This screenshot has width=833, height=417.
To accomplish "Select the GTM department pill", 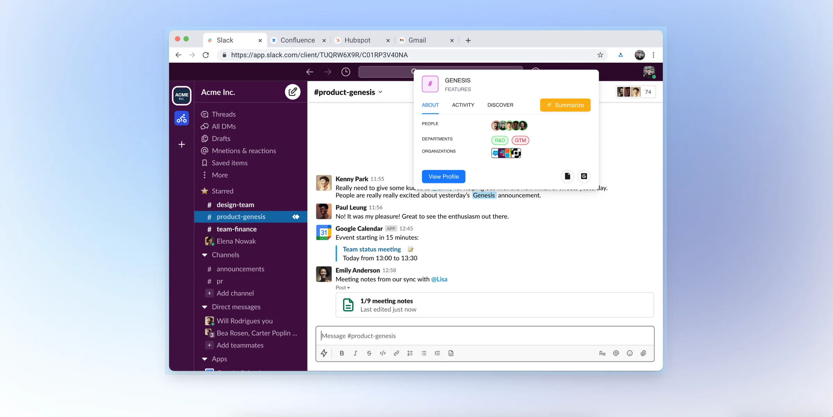I will (520, 140).
